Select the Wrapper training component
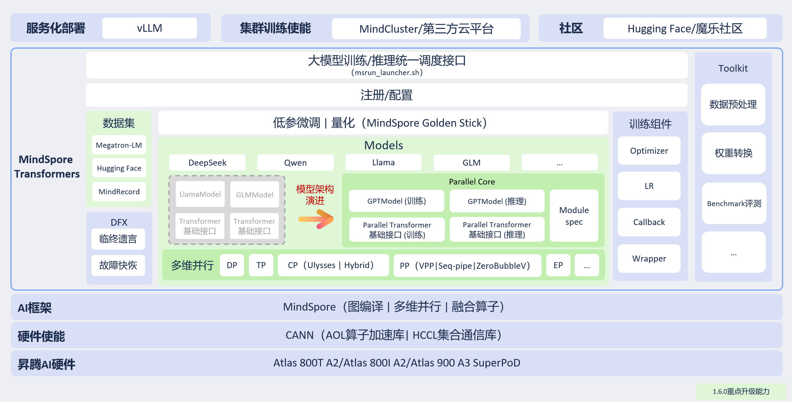 click(x=649, y=259)
